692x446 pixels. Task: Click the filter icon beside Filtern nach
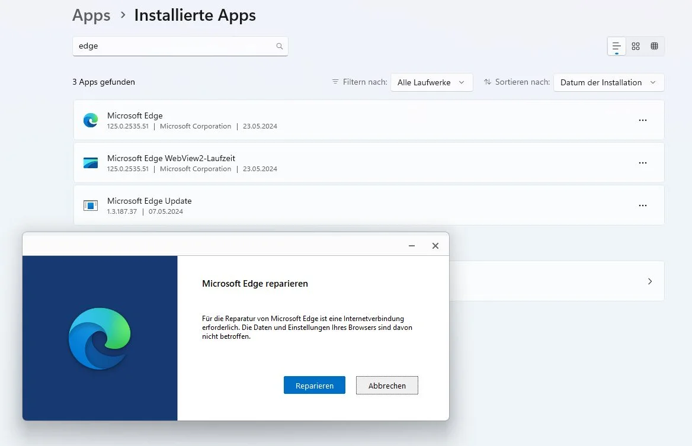point(335,82)
